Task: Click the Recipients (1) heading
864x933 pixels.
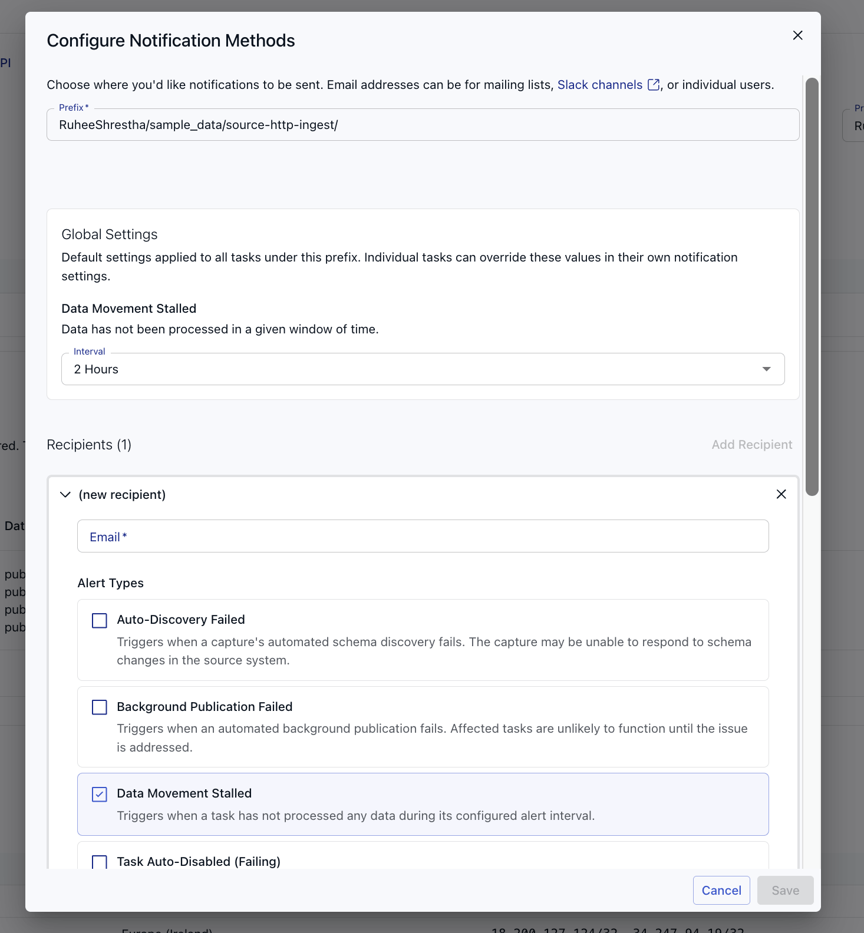Action: [x=89, y=445]
